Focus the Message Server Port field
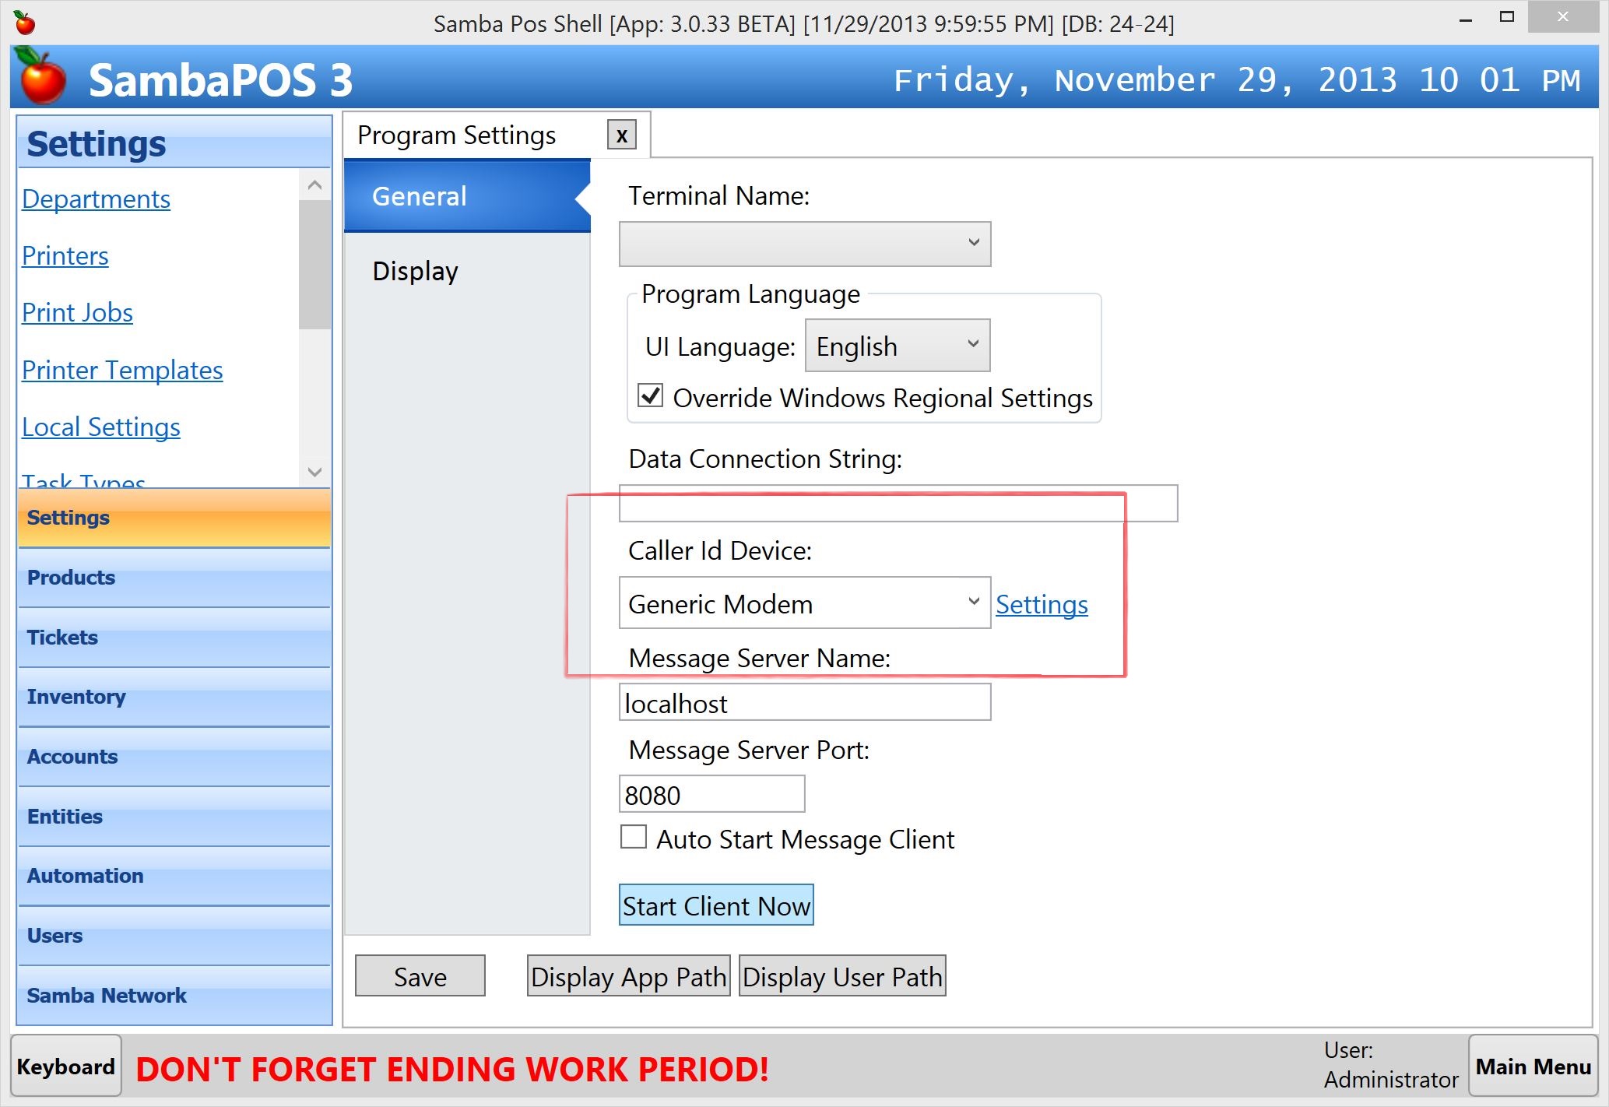This screenshot has height=1107, width=1609. pos(711,795)
